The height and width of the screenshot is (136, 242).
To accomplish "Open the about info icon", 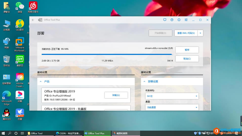I will pos(179,20).
